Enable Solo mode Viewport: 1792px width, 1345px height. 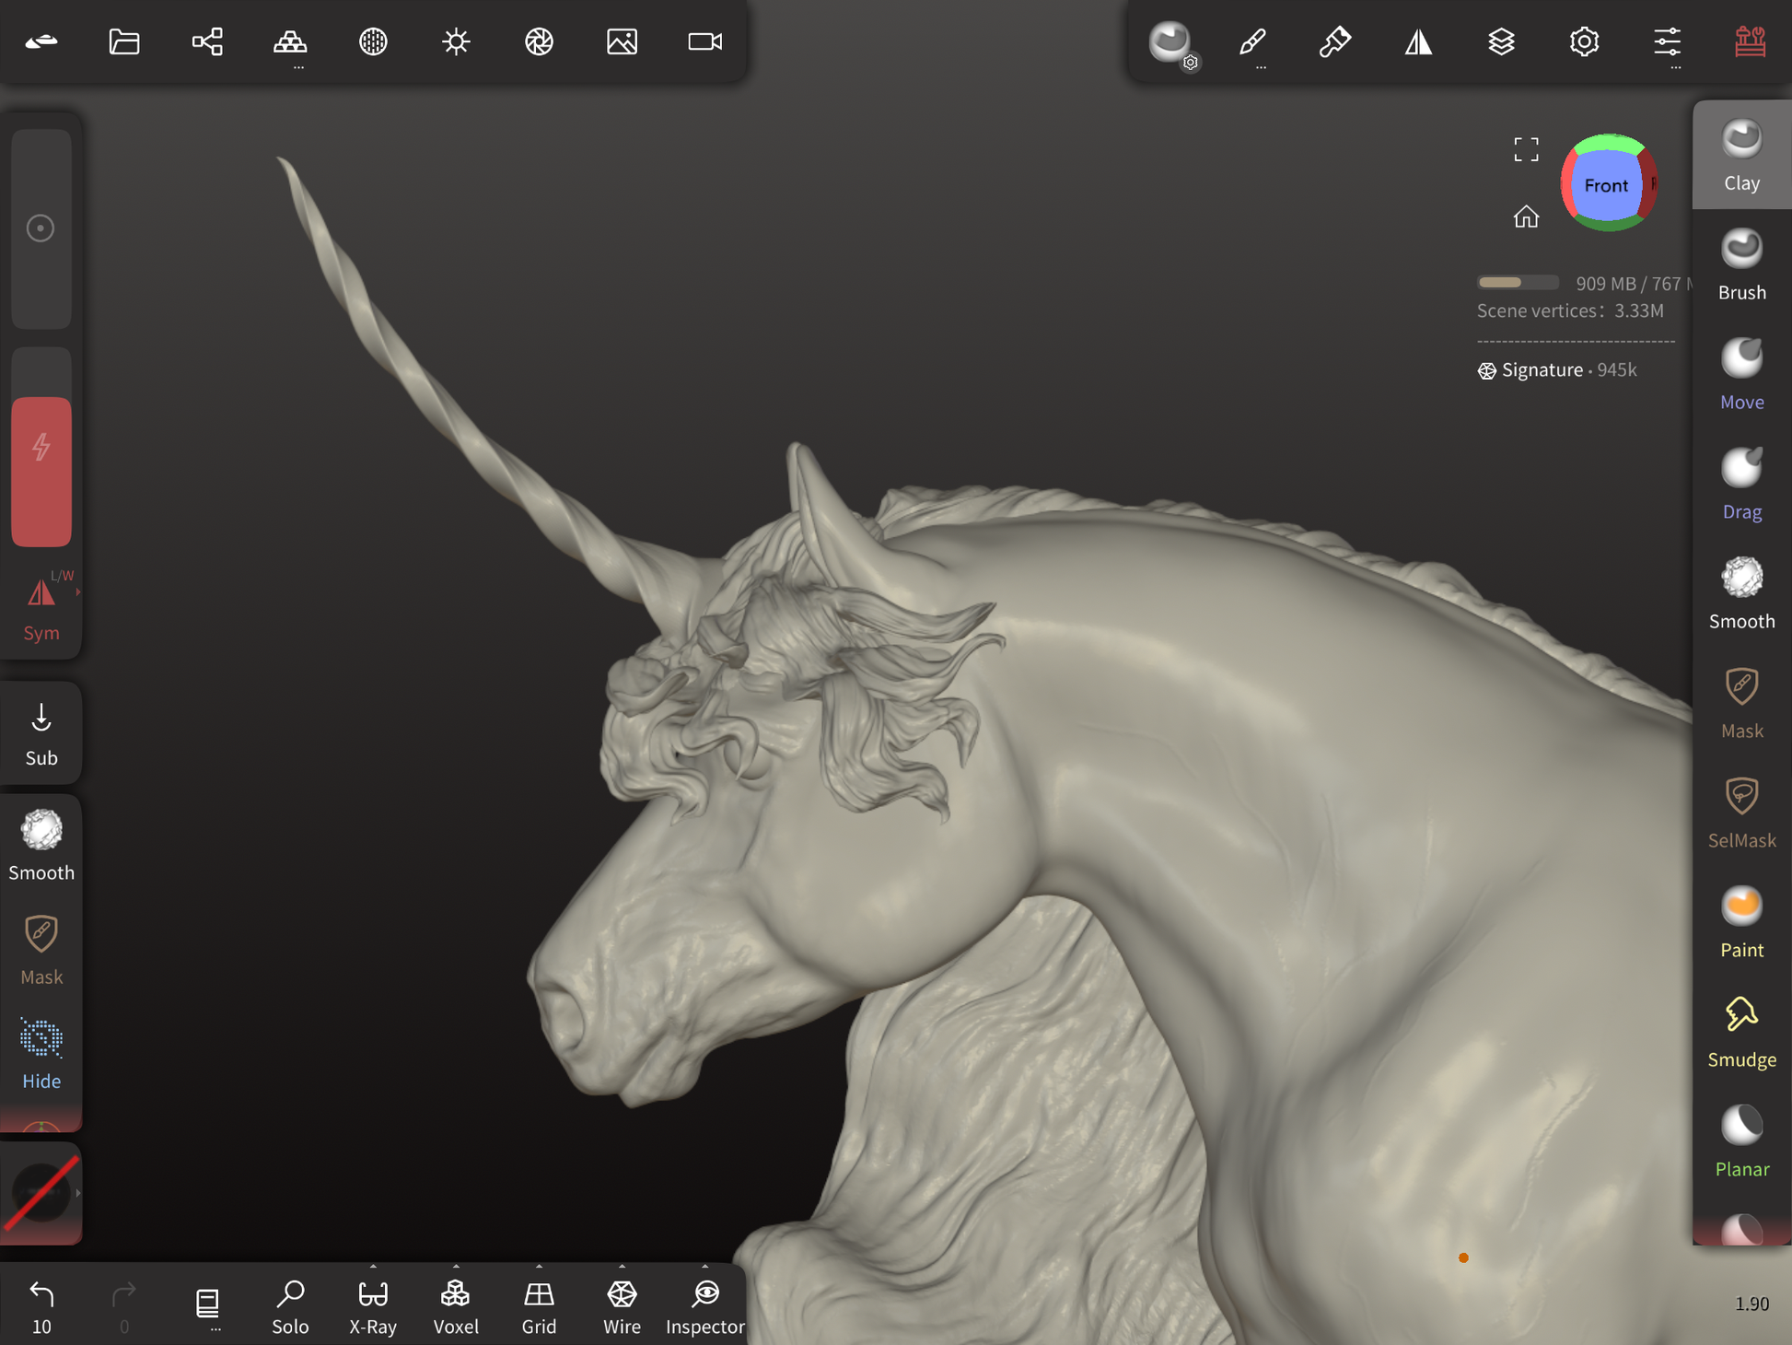[x=290, y=1305]
